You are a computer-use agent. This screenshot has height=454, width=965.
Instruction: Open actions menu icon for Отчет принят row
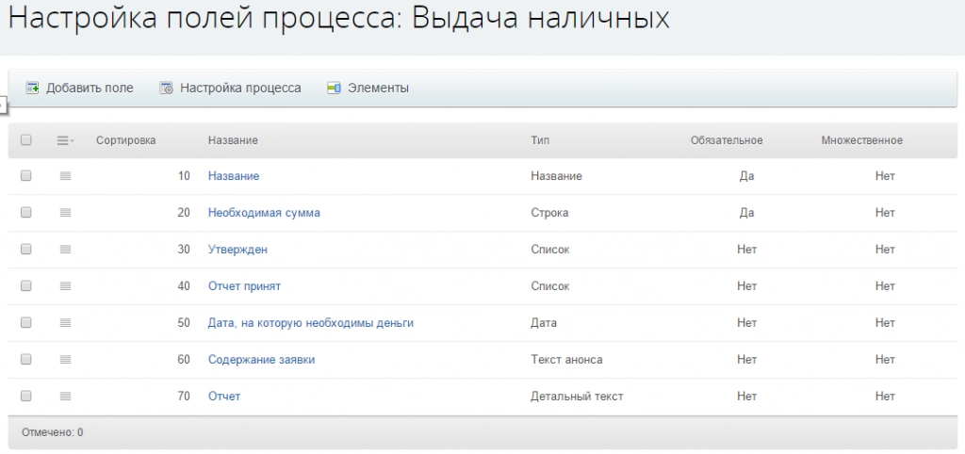pos(65,286)
